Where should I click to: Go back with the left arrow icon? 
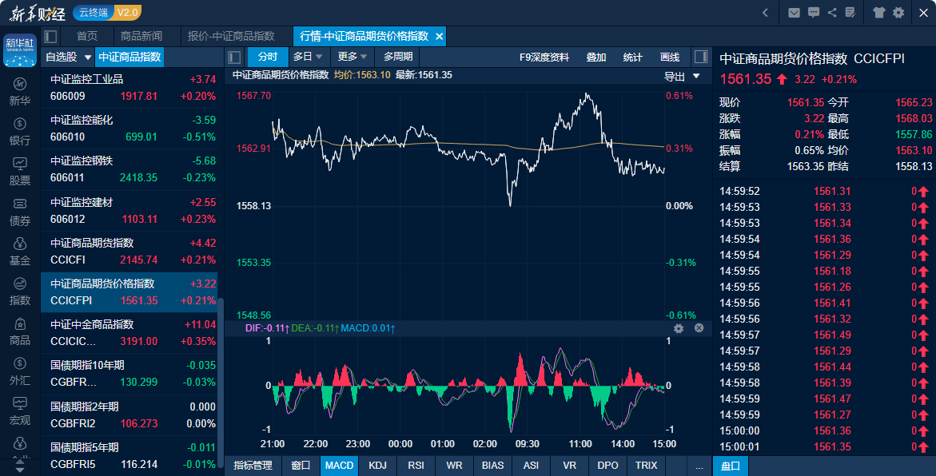point(766,13)
